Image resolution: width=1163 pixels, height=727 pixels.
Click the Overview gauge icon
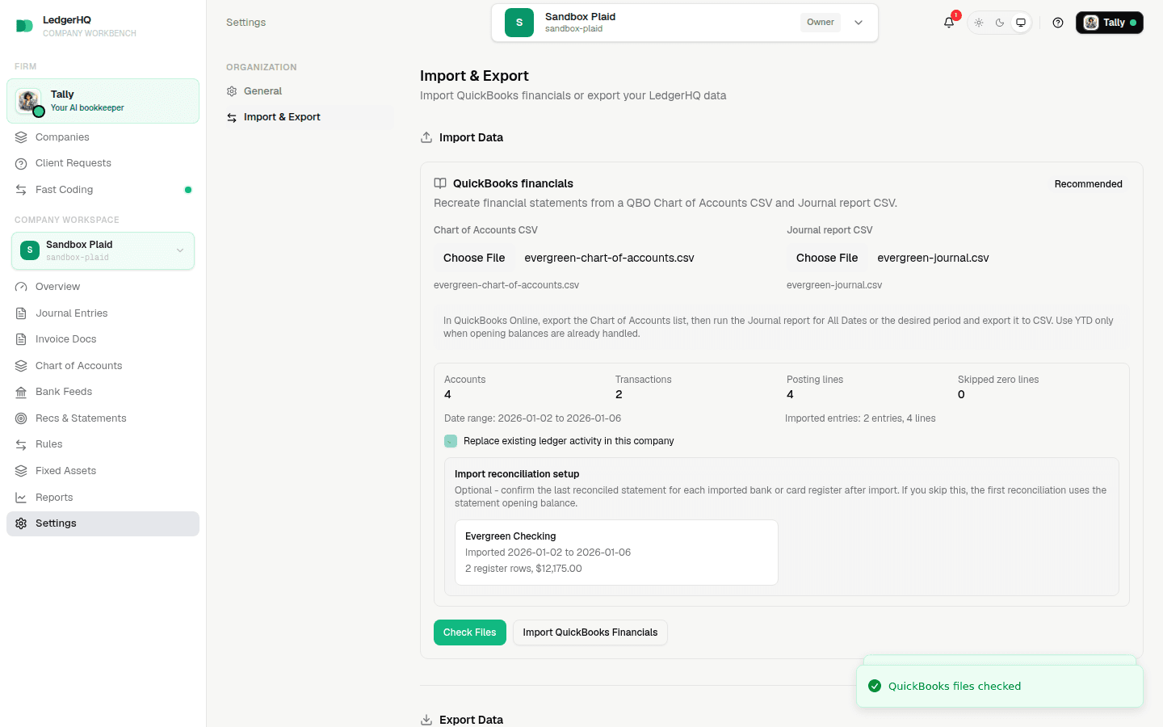pyautogui.click(x=21, y=287)
